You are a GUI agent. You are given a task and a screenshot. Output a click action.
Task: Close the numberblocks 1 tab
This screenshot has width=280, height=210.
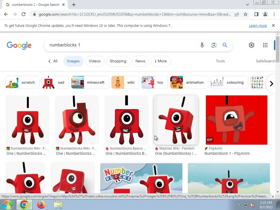tap(63, 5)
